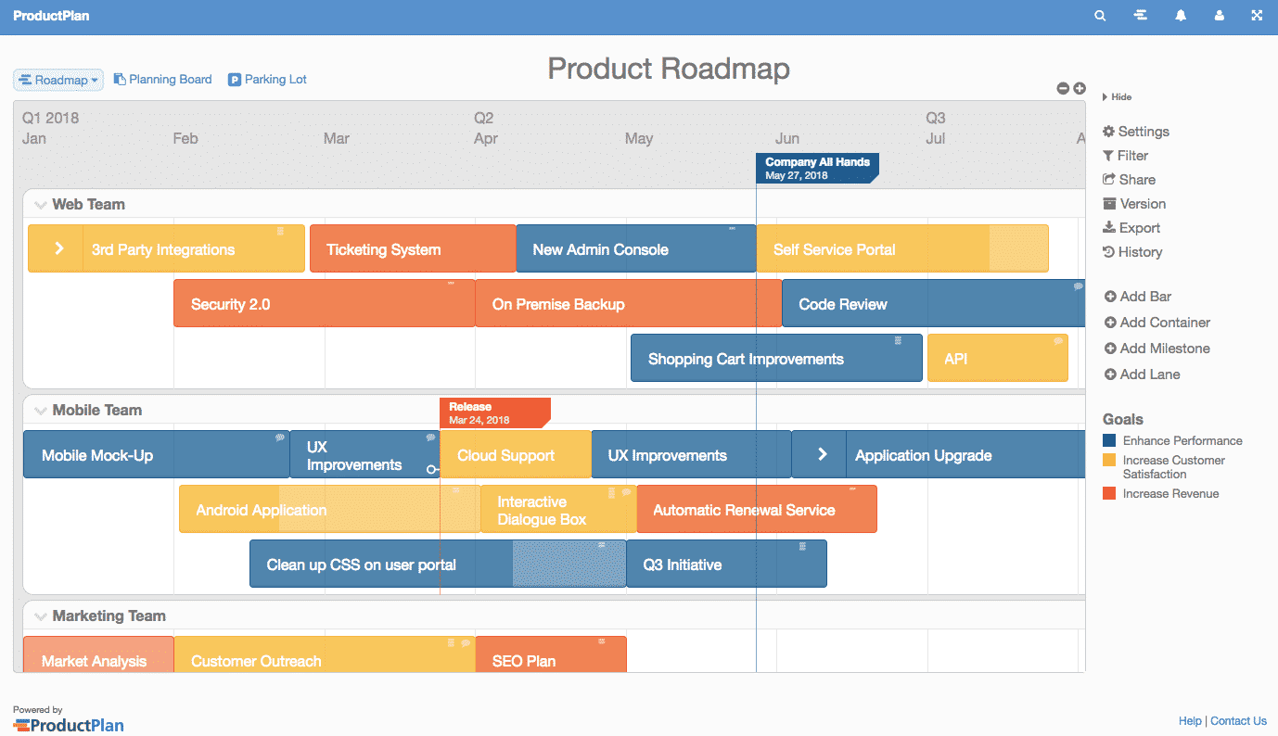Click Add Milestone in the sidebar
The image size is (1278, 736).
[x=1155, y=348]
